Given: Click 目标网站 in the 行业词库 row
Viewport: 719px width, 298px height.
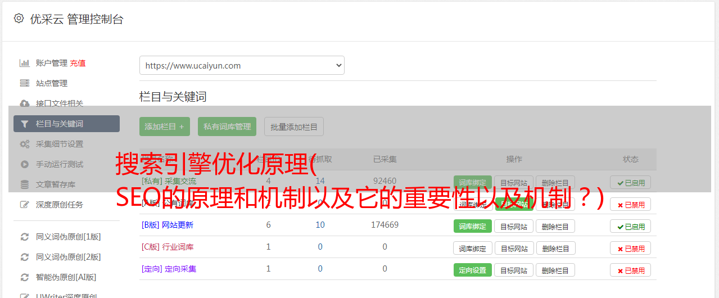Looking at the screenshot, I should tap(514, 248).
